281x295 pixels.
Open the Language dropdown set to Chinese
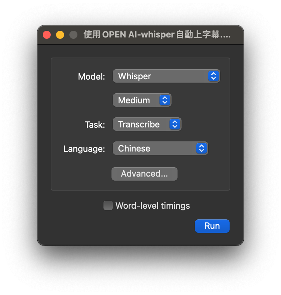click(160, 148)
